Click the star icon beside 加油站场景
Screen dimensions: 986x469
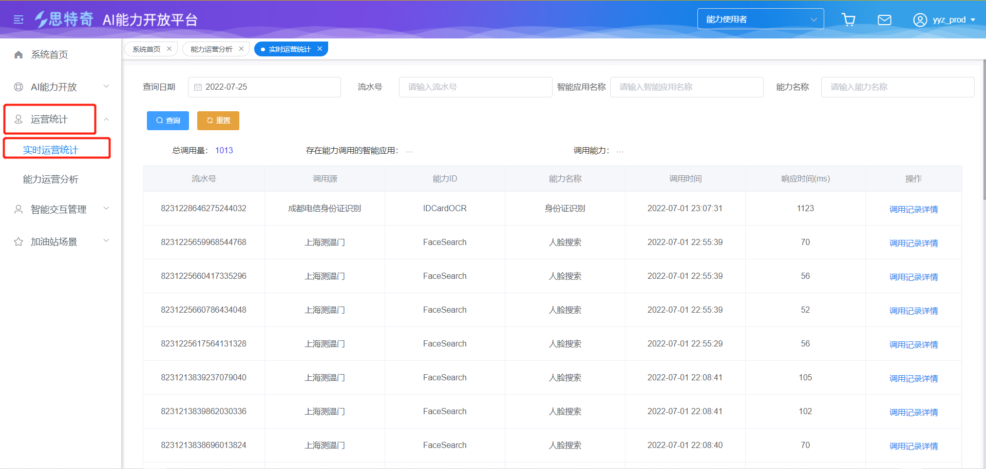point(18,242)
